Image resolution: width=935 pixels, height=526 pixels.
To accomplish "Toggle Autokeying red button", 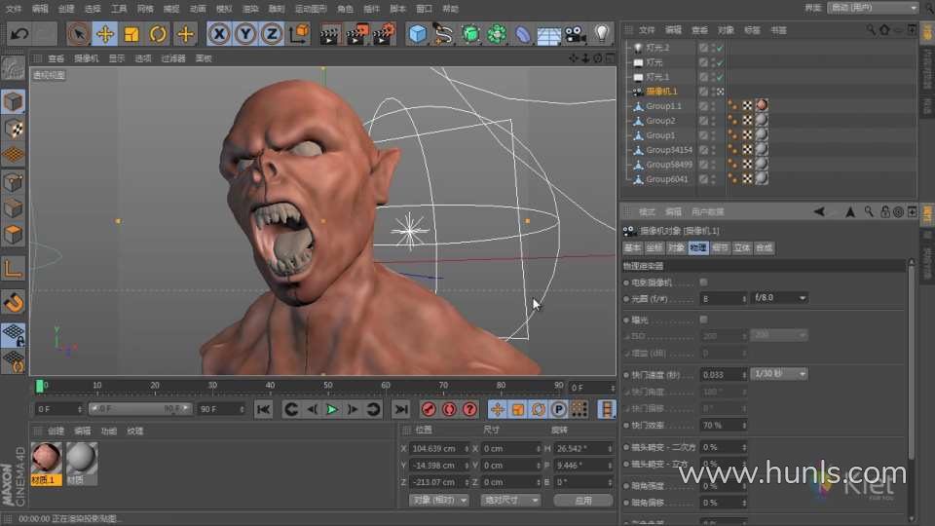I will (x=450, y=410).
